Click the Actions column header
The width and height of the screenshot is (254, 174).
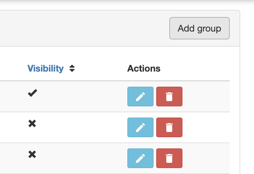[144, 68]
